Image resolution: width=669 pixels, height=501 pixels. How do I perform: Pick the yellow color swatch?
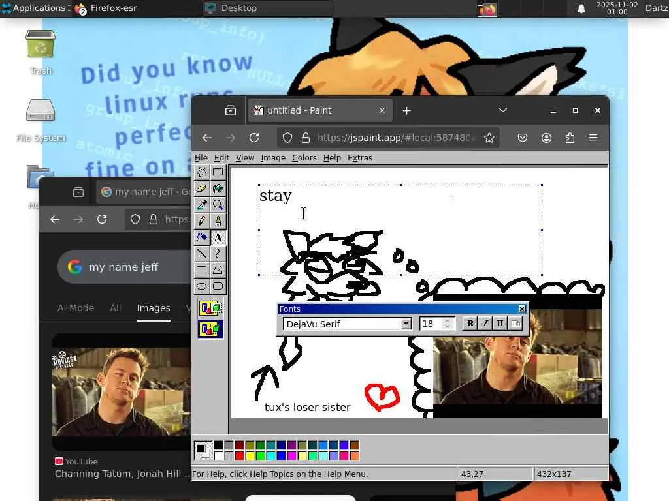(x=250, y=456)
